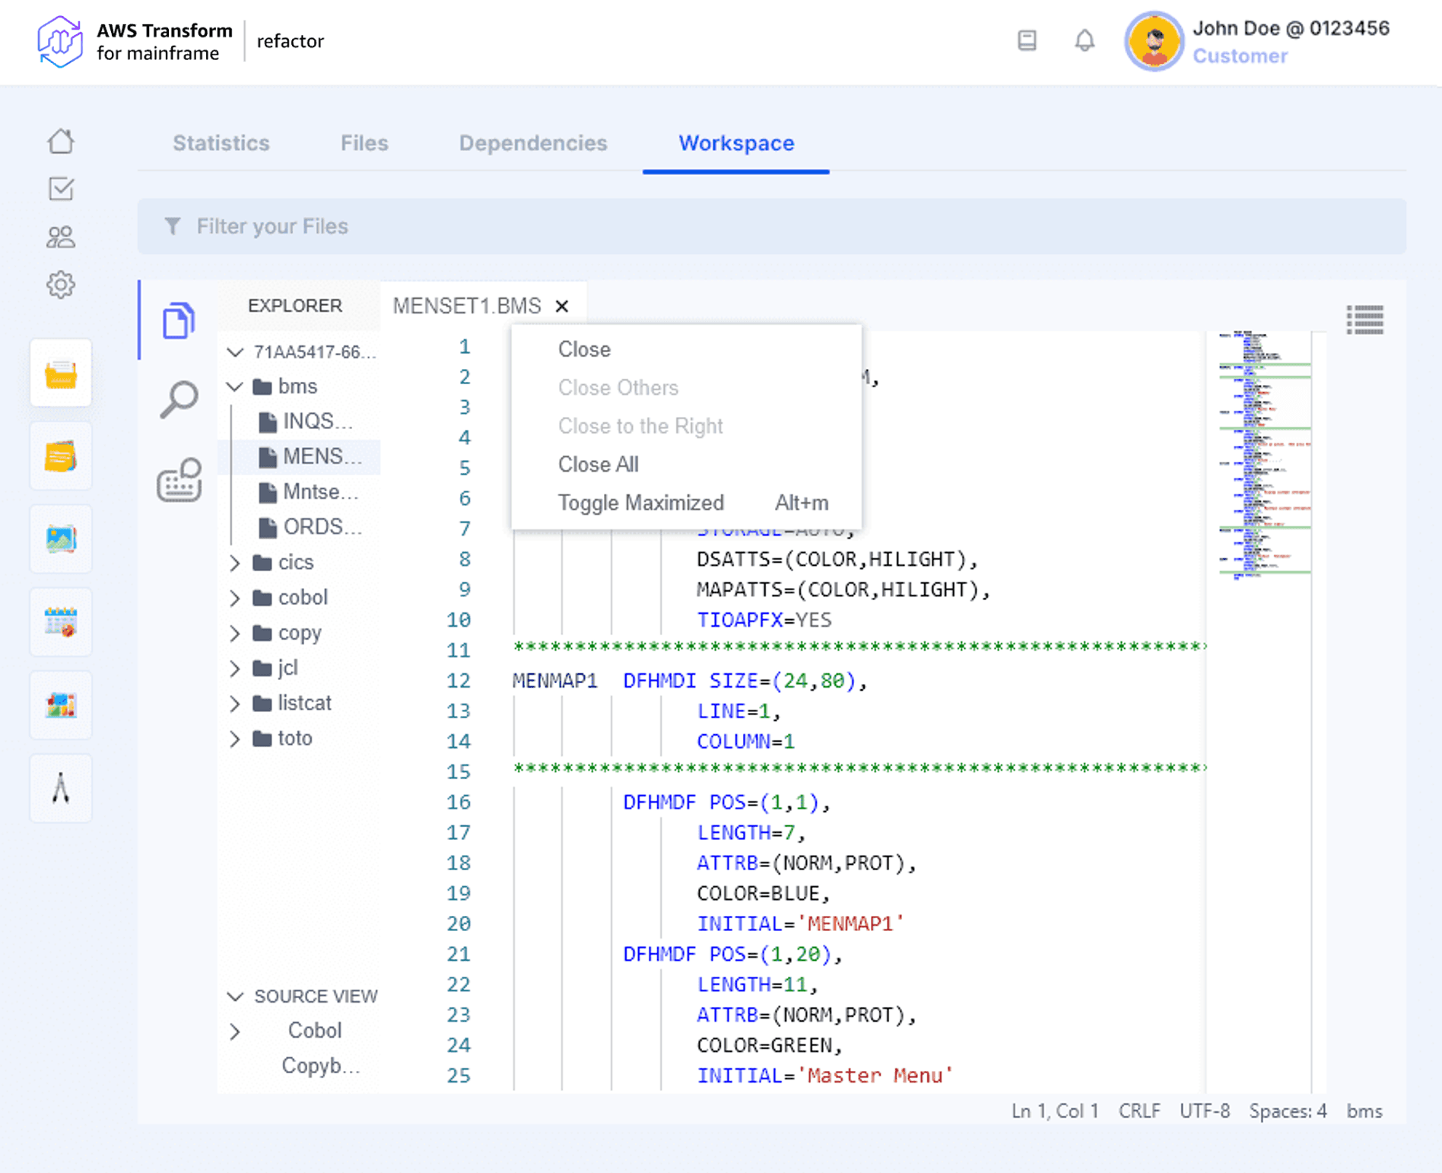This screenshot has width=1442, height=1173.
Task: Expand the cobol folder
Action: click(235, 598)
